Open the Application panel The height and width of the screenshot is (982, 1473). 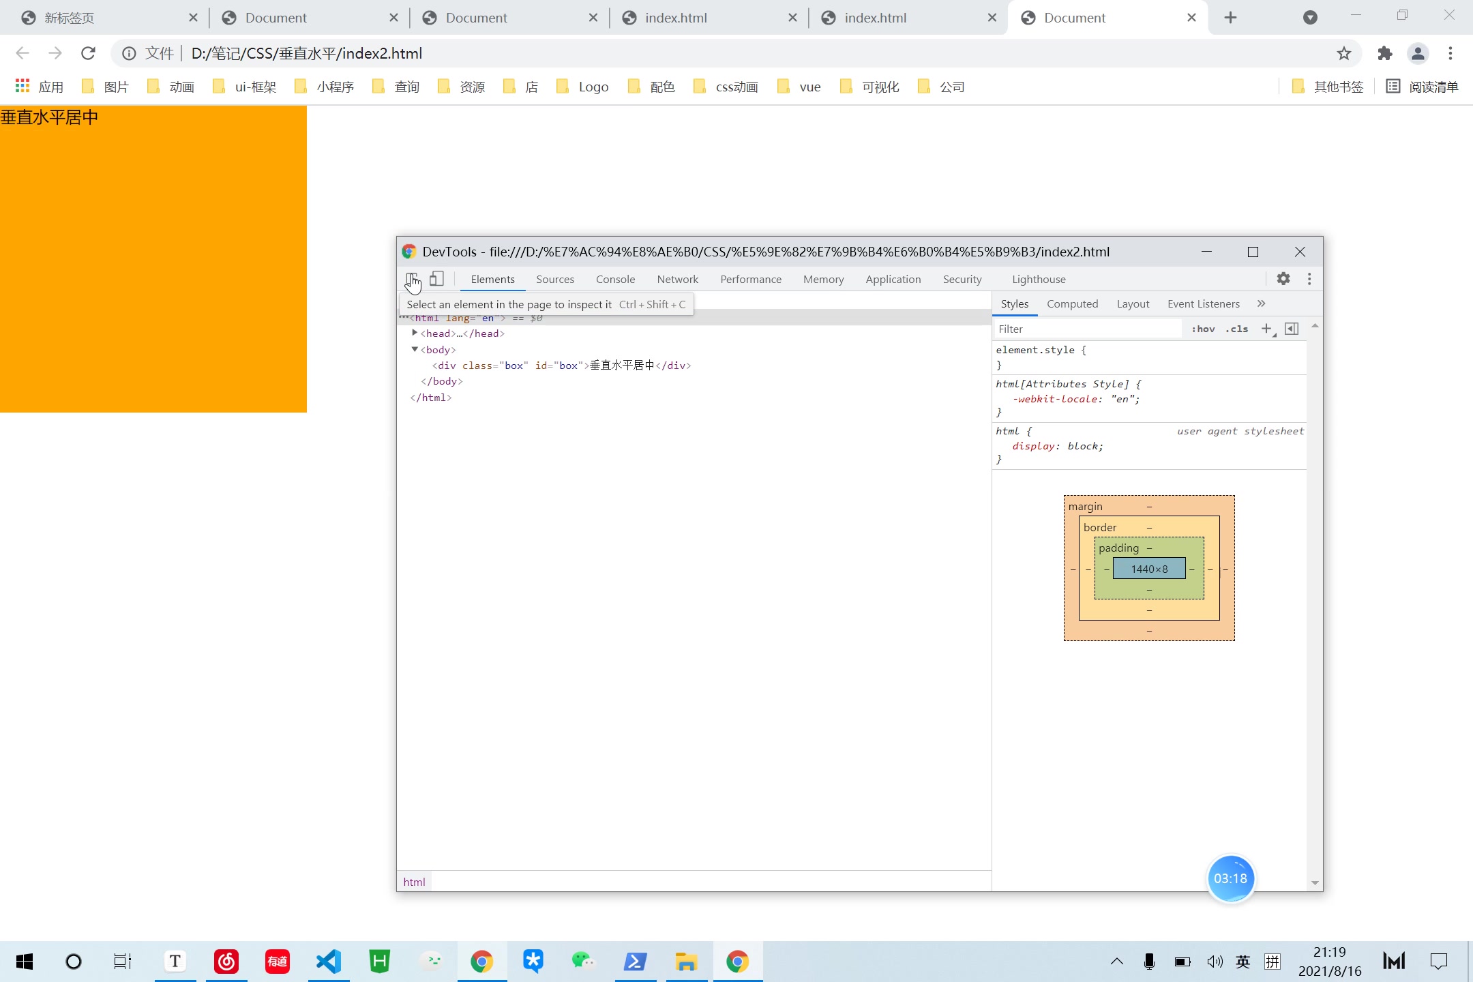[893, 279]
